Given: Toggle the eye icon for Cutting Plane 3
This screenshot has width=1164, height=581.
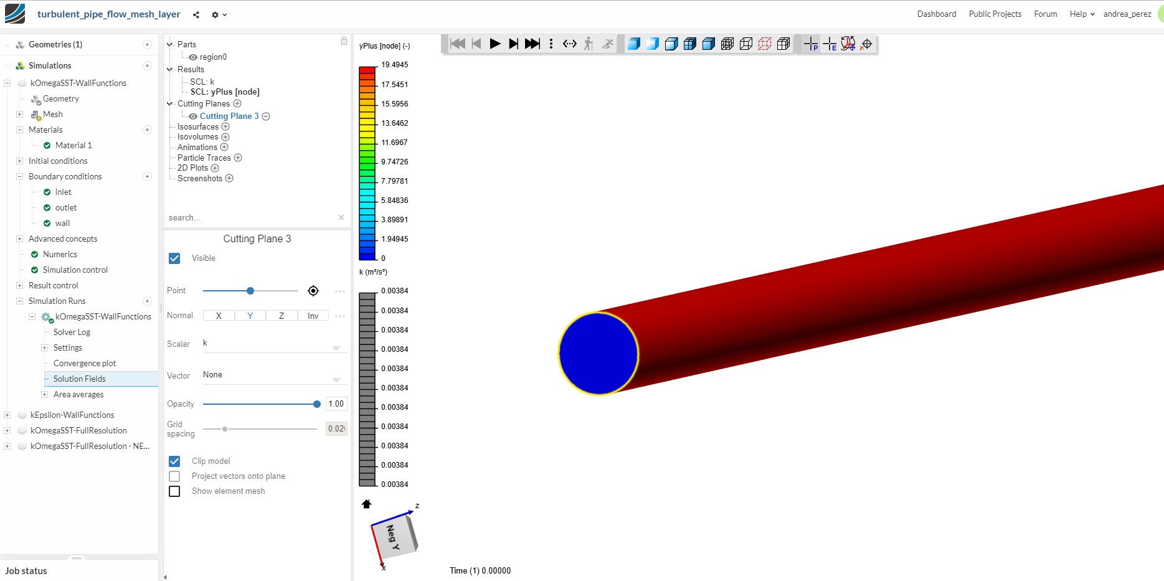Looking at the screenshot, I should pyautogui.click(x=193, y=116).
